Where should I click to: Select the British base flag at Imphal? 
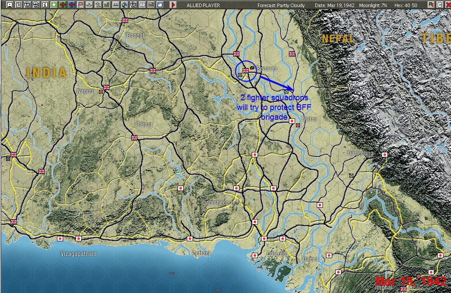tap(403, 289)
